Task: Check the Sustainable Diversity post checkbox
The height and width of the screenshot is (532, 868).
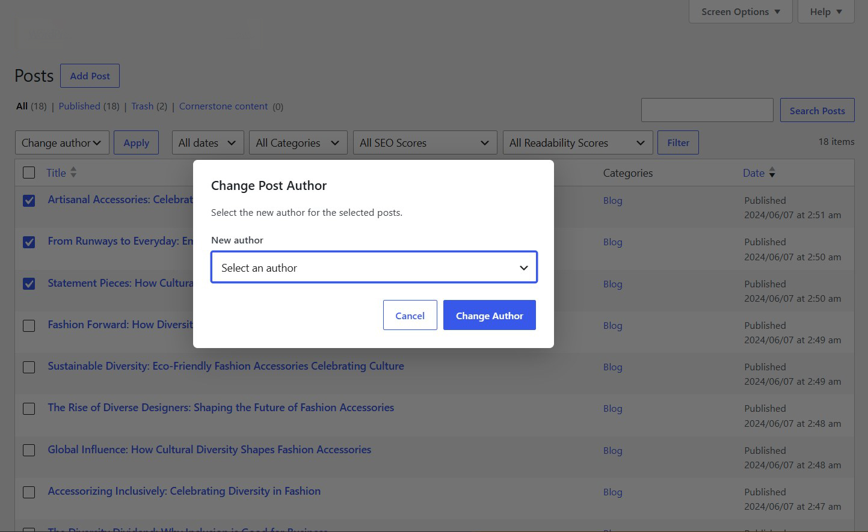Action: [29, 367]
